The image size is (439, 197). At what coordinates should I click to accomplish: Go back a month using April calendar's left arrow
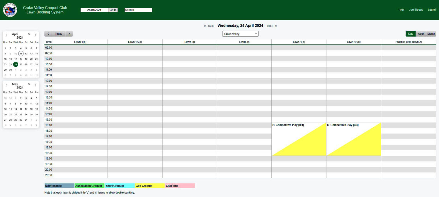[x=6, y=35]
